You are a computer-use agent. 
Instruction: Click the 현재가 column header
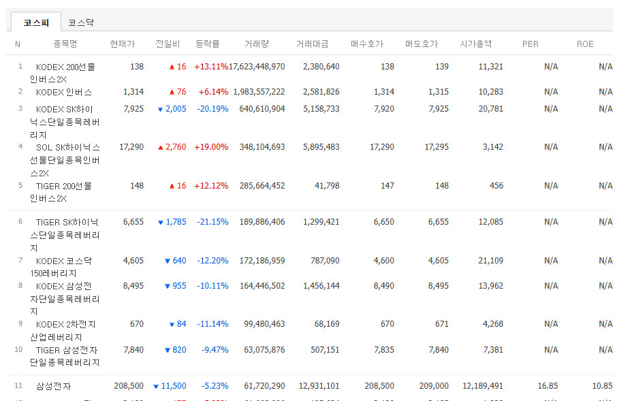pyautogui.click(x=123, y=44)
